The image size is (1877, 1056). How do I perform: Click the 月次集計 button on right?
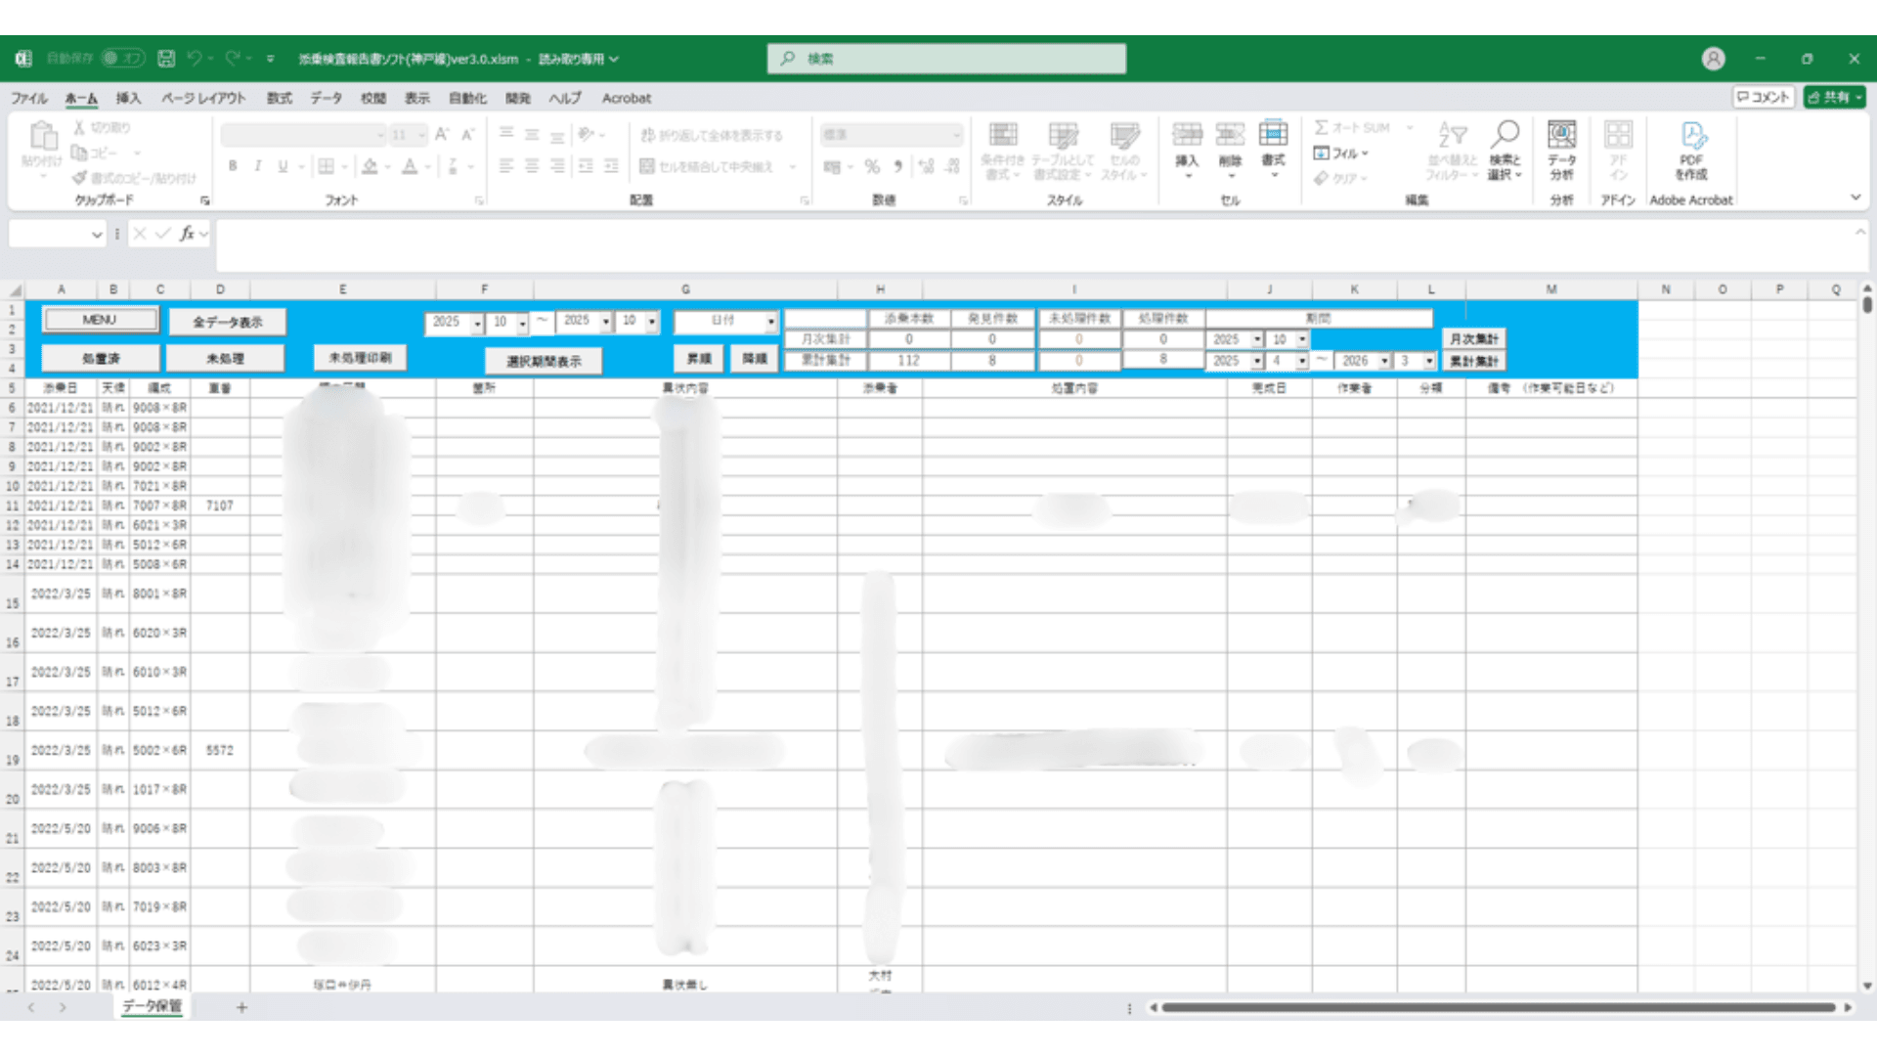point(1473,339)
